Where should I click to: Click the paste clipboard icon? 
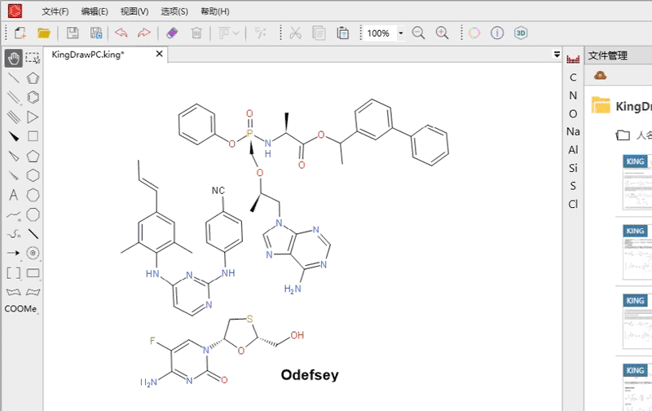coord(342,33)
